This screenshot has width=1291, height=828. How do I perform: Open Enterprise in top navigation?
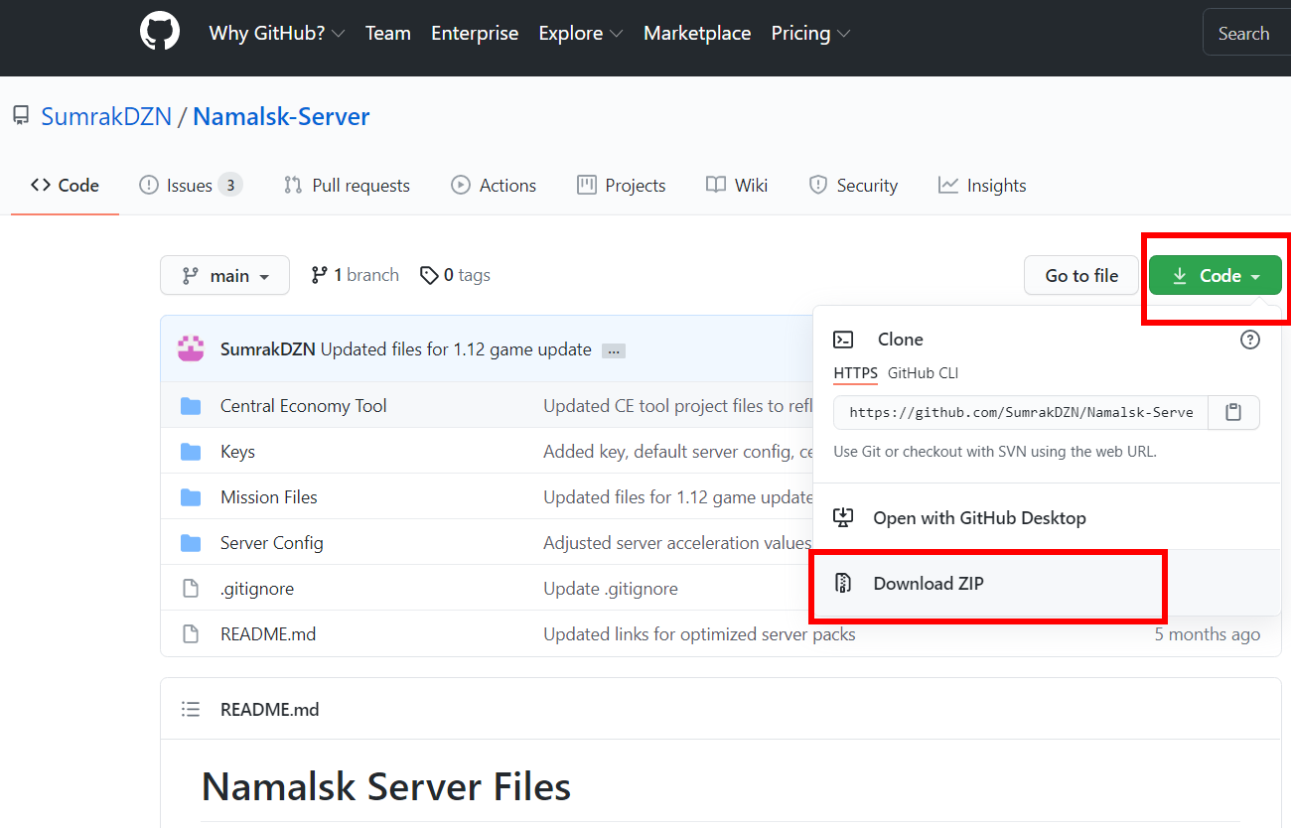pyautogui.click(x=475, y=33)
